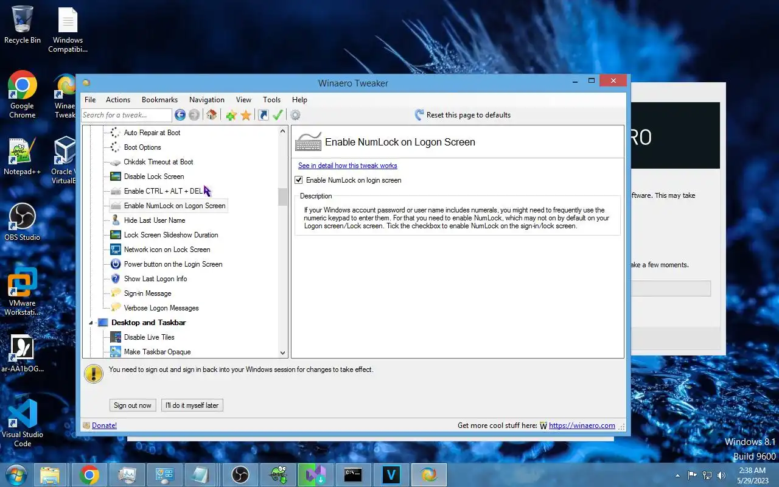Open the Action Center flag tray icon

693,475
